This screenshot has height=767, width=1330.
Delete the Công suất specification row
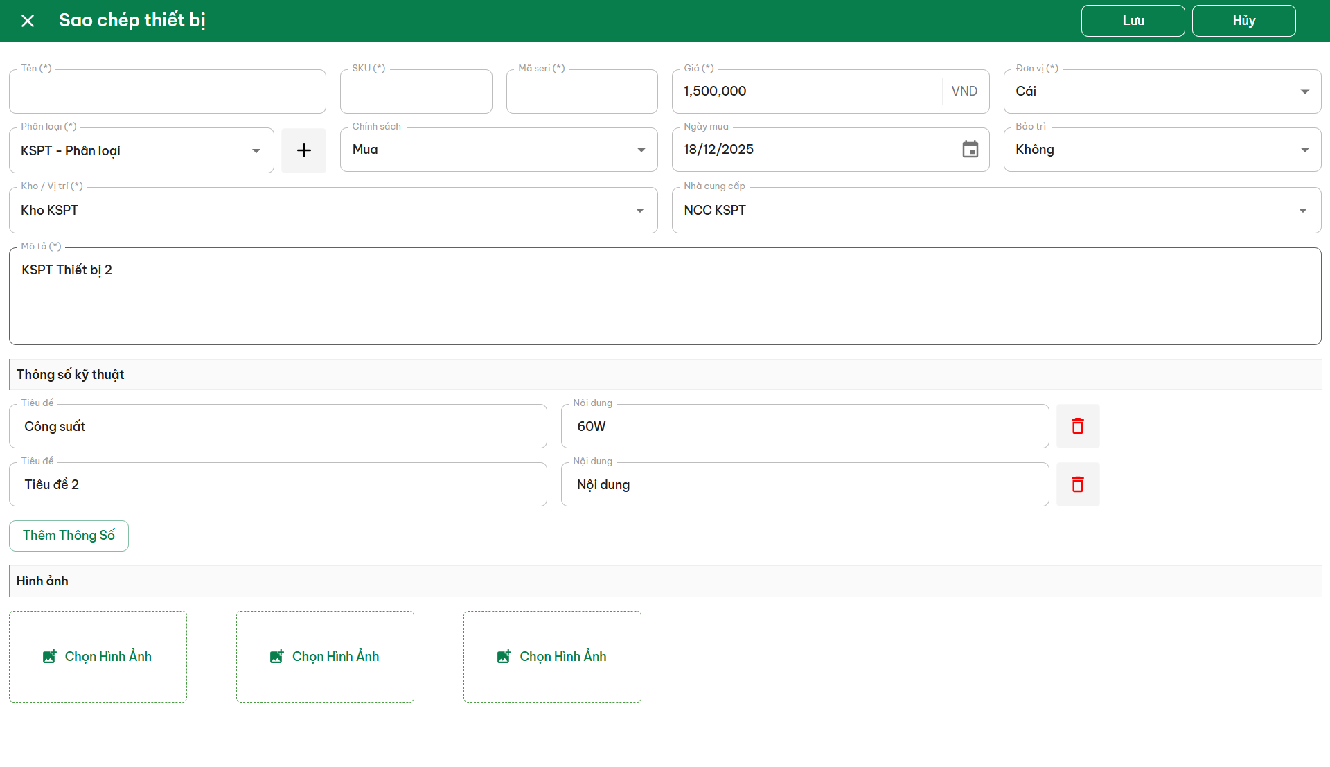1077,426
